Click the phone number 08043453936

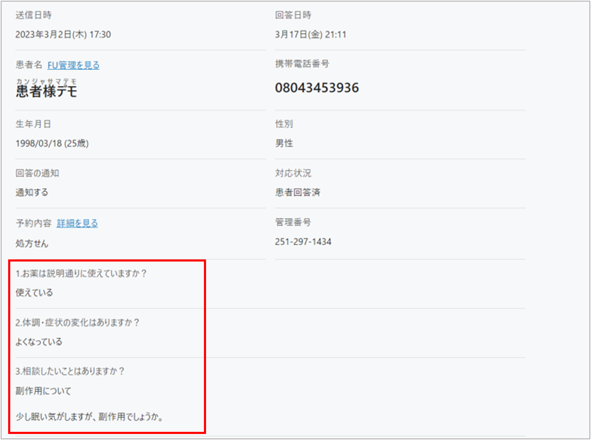[x=317, y=88]
